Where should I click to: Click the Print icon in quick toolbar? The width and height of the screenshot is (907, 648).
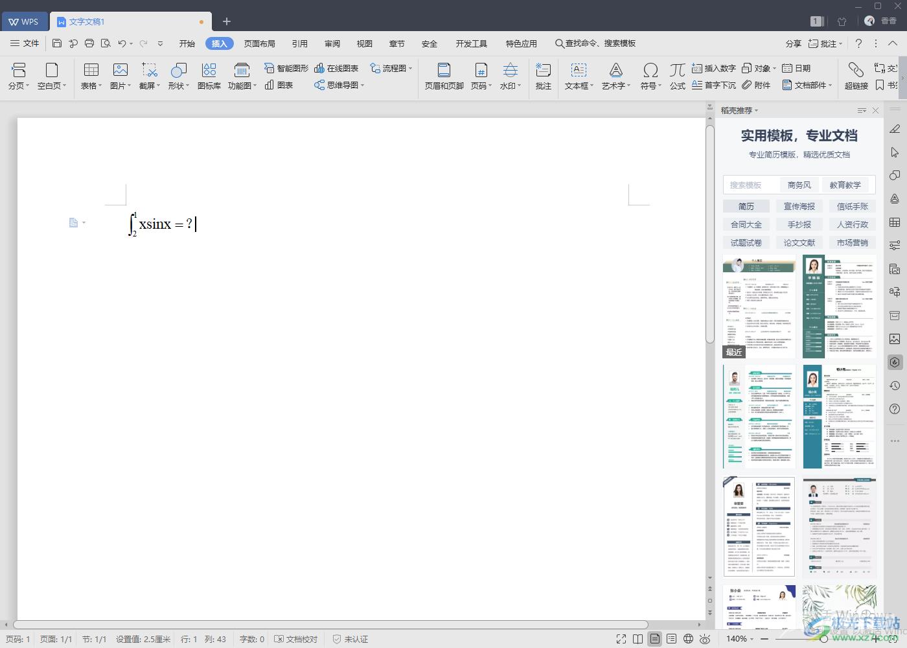click(x=89, y=43)
